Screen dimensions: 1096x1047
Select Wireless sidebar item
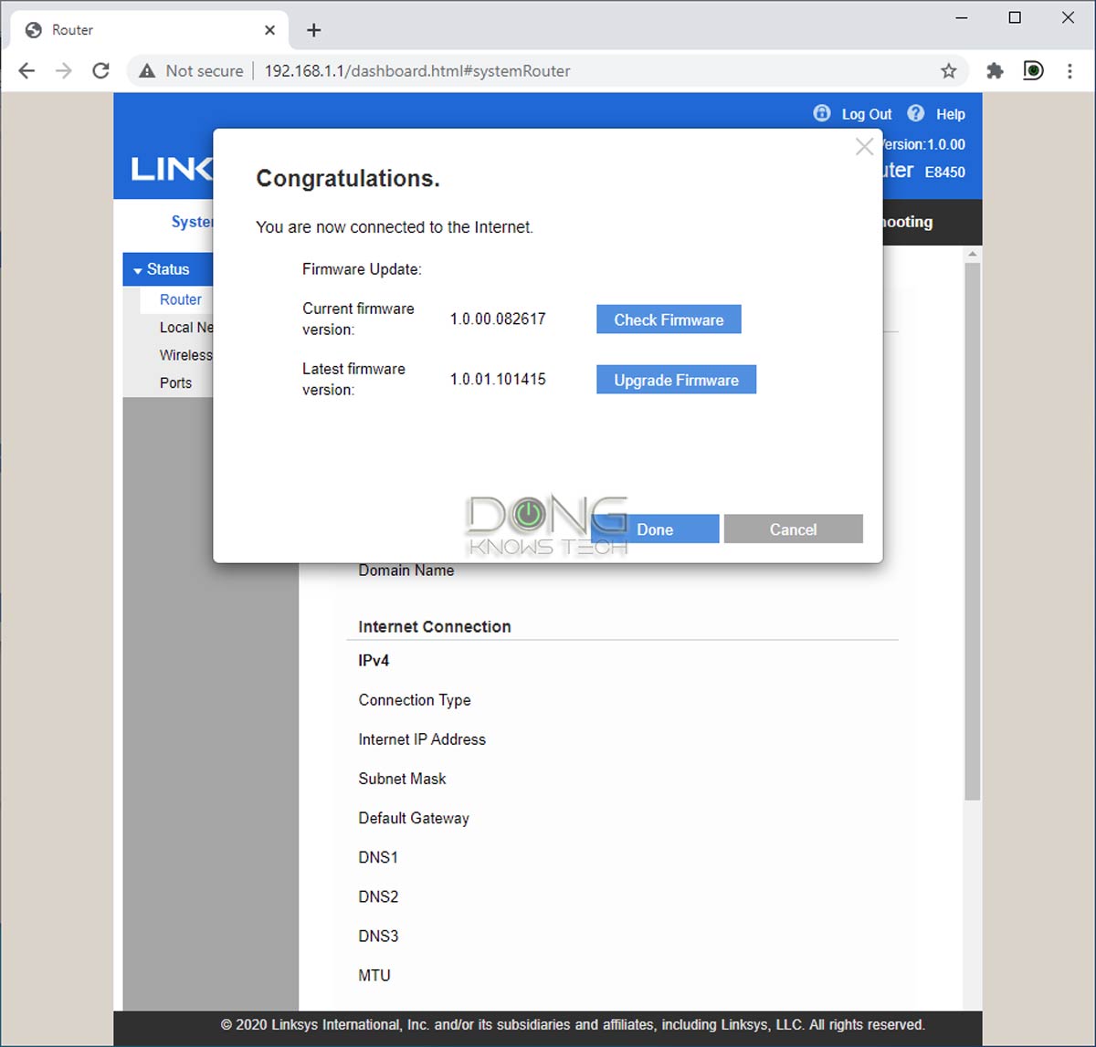click(185, 354)
